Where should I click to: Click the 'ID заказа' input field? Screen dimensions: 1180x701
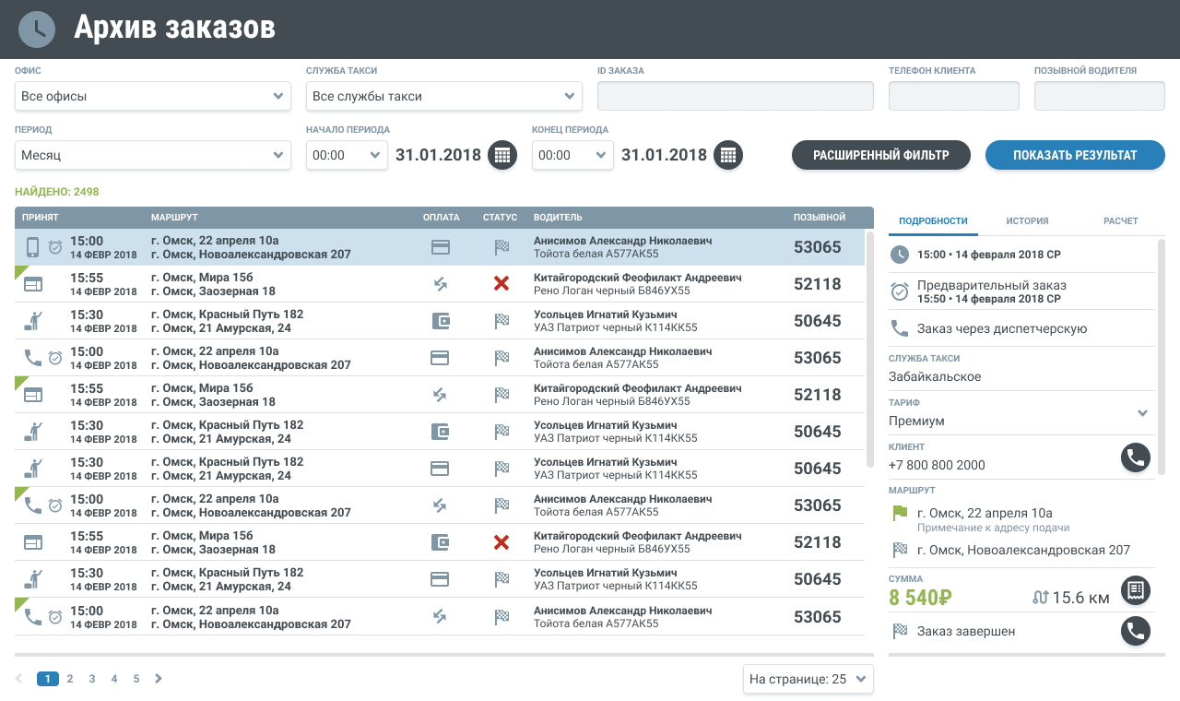pos(735,96)
